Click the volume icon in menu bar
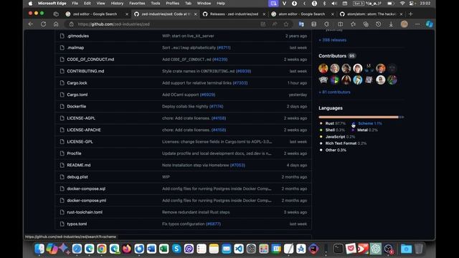 click(334, 3)
